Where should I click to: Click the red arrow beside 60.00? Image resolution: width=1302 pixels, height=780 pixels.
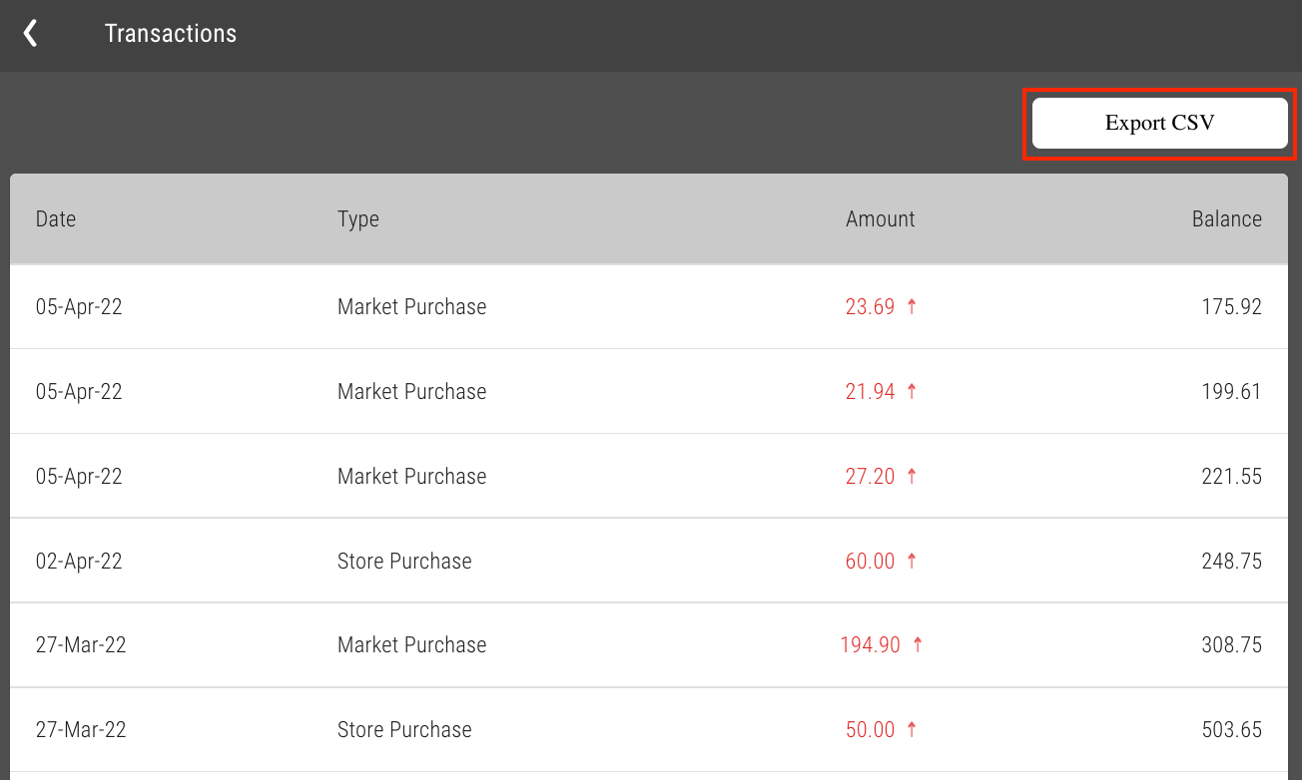[x=912, y=561]
